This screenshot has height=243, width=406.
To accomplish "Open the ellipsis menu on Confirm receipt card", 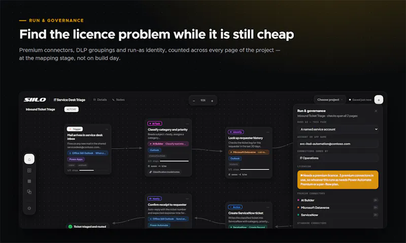I will coord(187,199).
